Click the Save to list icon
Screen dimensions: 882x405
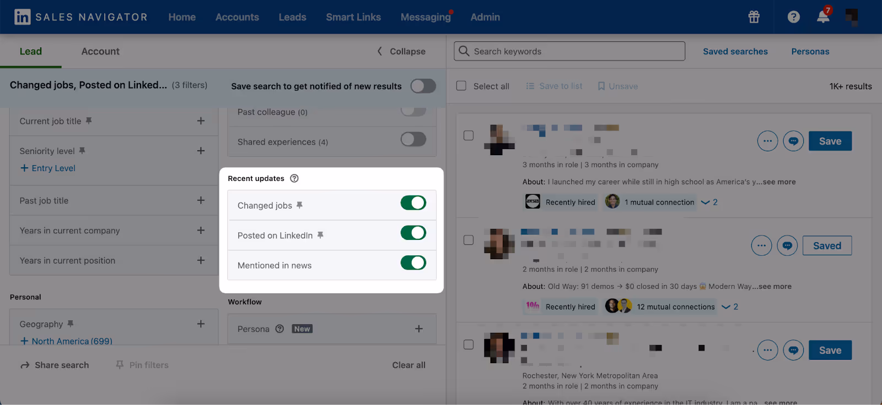530,86
